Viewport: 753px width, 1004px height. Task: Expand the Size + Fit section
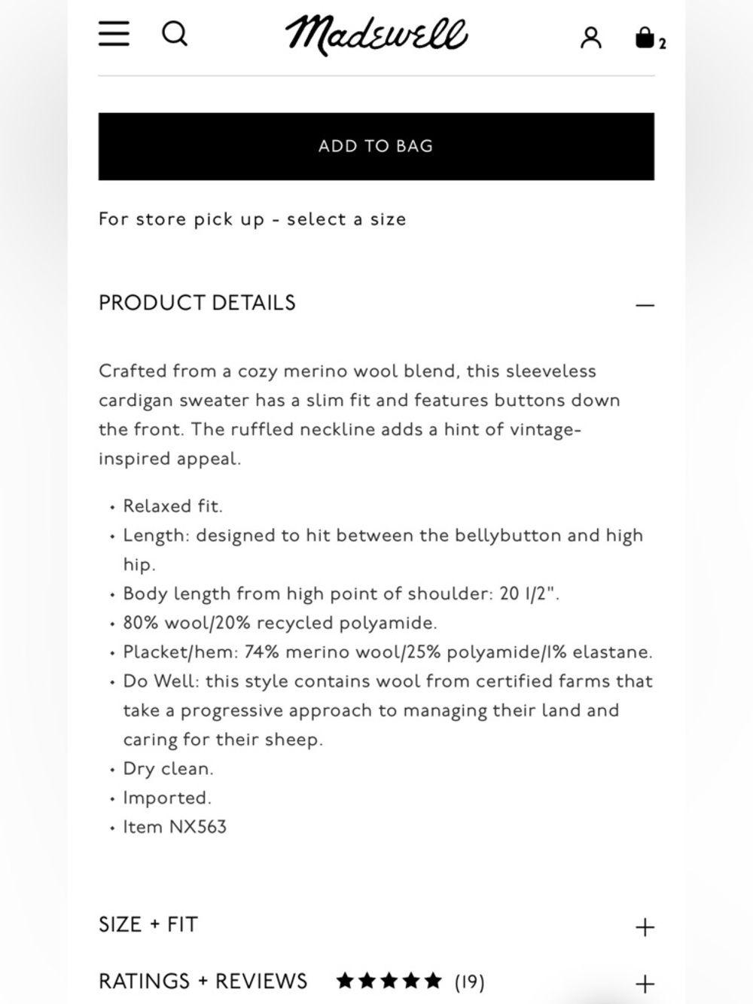tap(645, 926)
